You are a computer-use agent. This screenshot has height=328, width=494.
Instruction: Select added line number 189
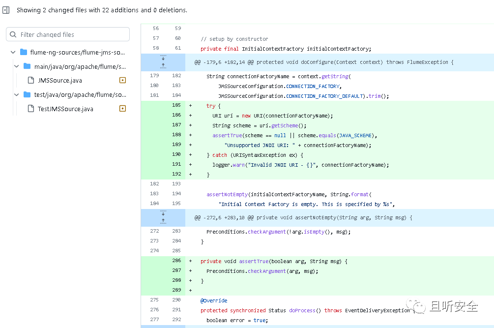pos(176,144)
